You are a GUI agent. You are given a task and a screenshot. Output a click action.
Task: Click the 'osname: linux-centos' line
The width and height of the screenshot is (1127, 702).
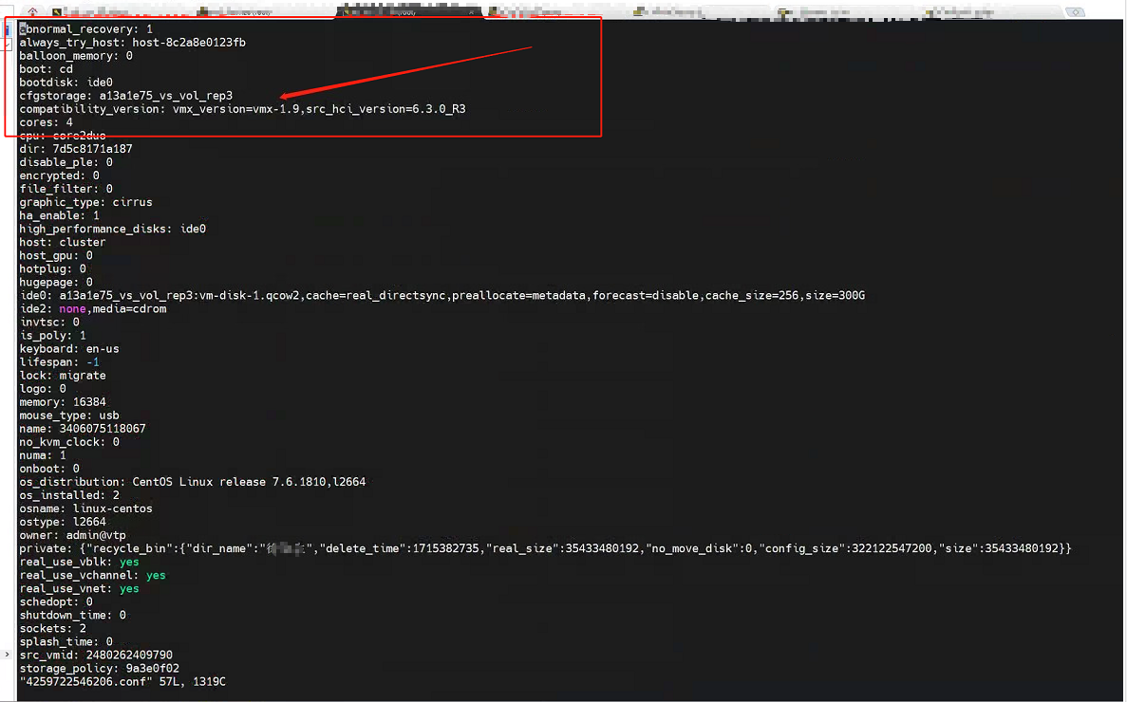[x=86, y=508]
